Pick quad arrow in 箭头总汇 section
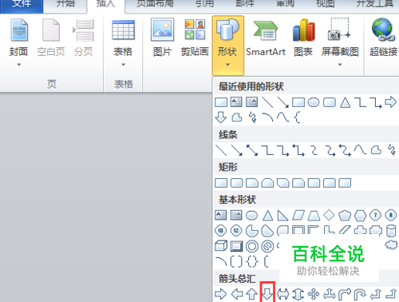Image resolution: width=399 pixels, height=302 pixels. click(314, 294)
